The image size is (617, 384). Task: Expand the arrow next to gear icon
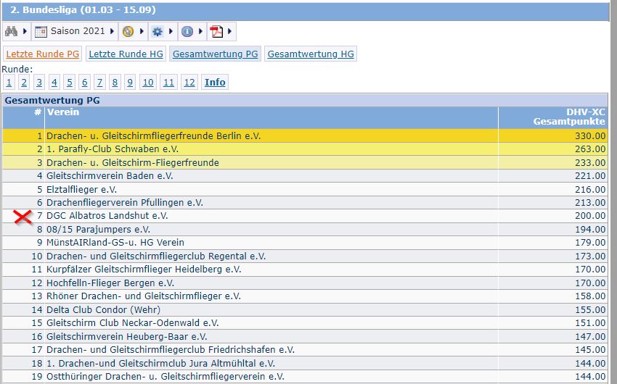[x=171, y=31]
